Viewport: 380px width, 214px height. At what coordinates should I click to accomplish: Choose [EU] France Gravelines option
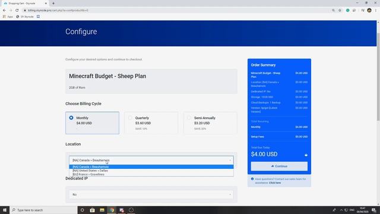(151, 174)
